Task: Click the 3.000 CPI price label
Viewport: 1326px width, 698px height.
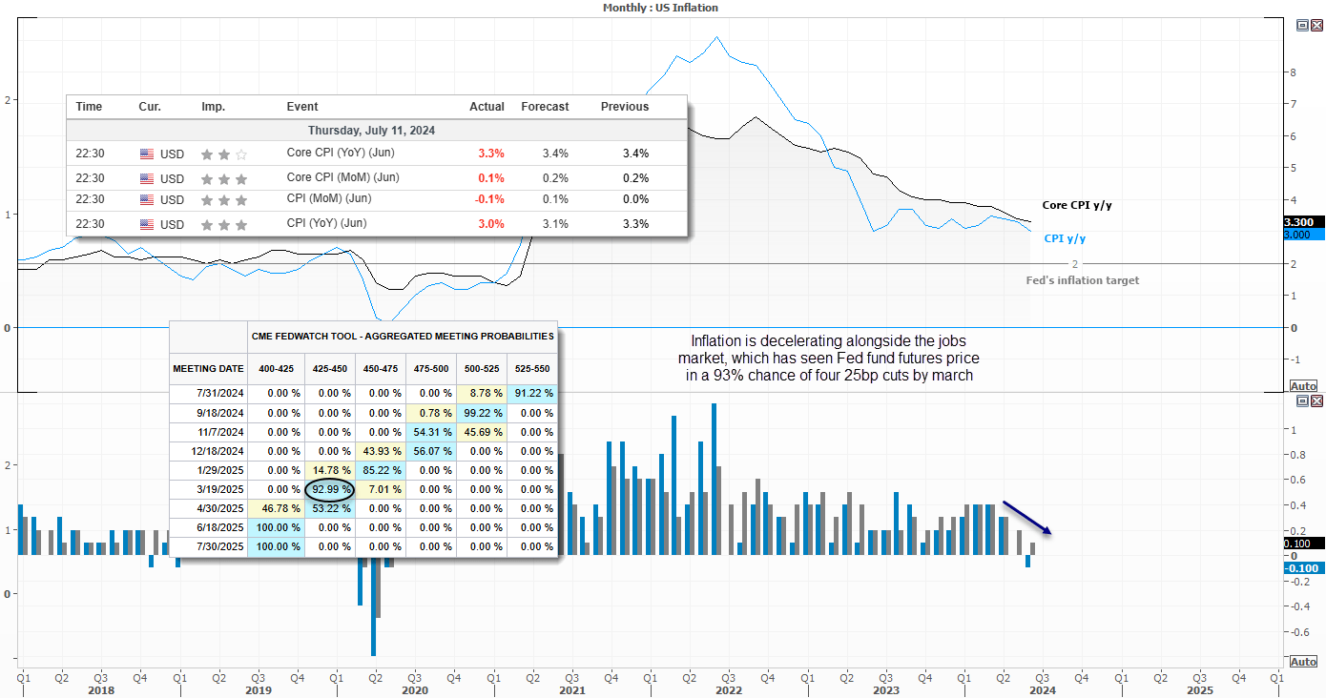Action: point(1303,234)
